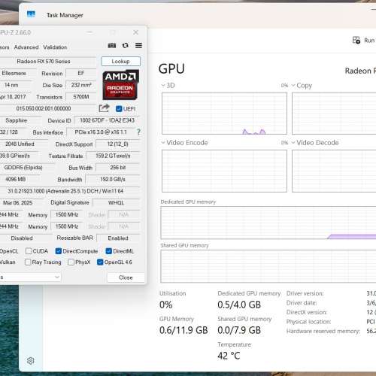Click the WHQL digital signature value
376x376 pixels.
(116, 202)
